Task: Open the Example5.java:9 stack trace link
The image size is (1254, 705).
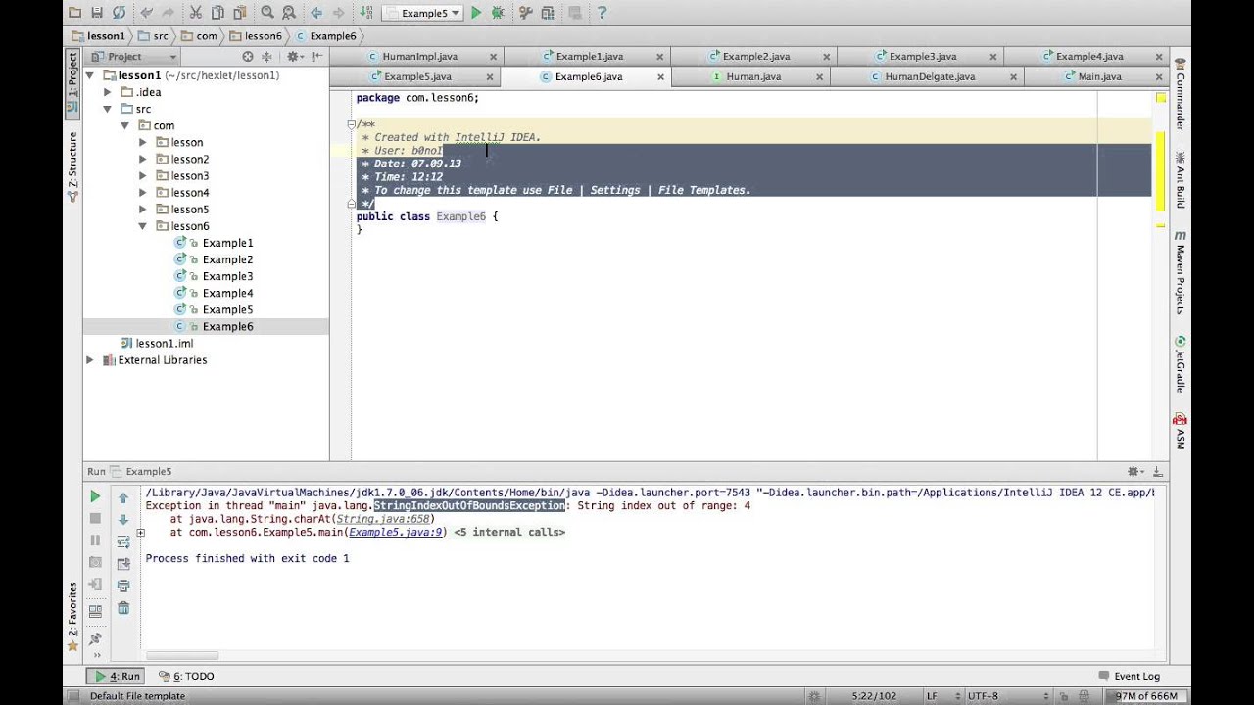Action: click(x=395, y=532)
